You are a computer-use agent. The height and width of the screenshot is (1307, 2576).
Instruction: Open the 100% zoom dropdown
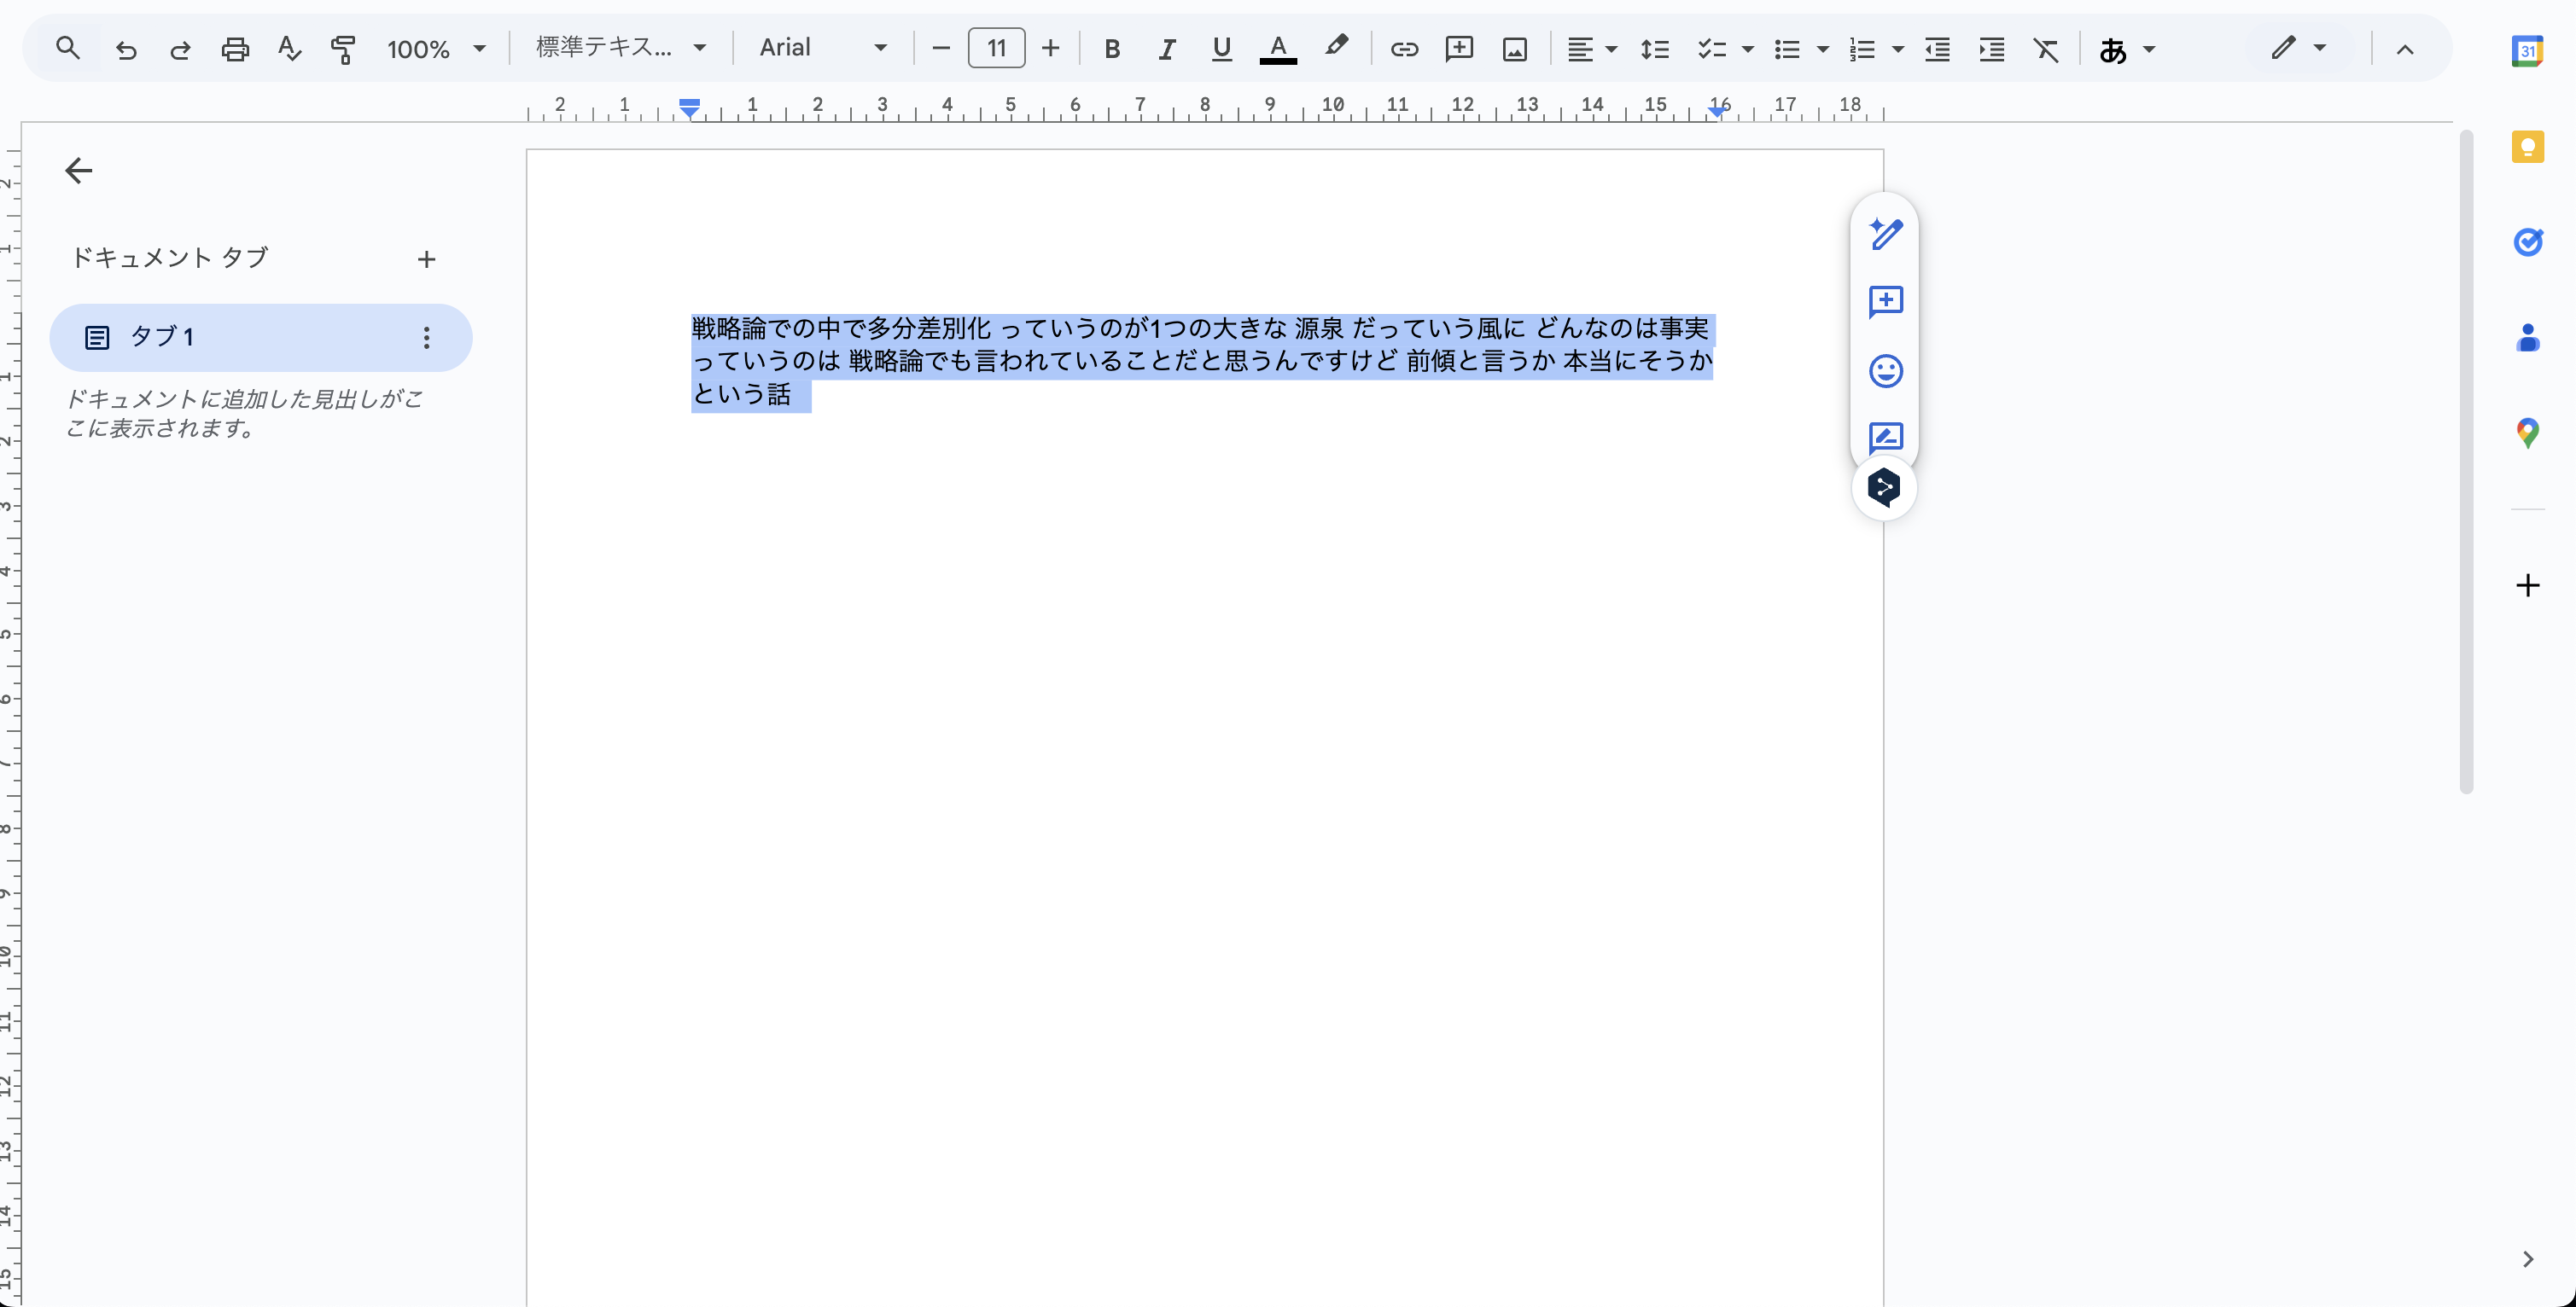coord(436,49)
